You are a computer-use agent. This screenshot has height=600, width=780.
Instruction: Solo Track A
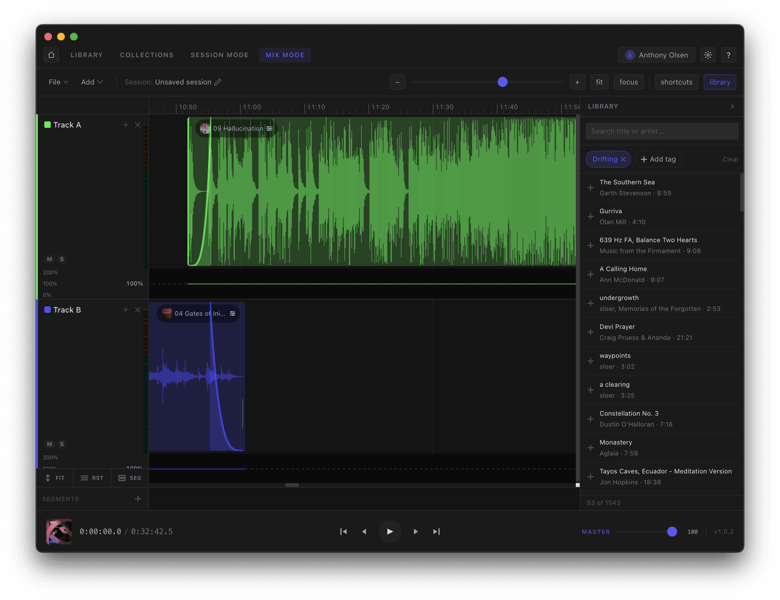[x=62, y=259]
